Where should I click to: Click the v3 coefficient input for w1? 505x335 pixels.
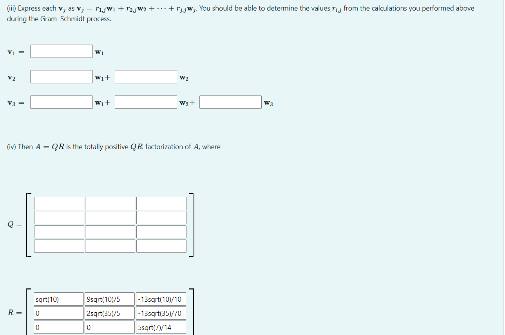coord(62,102)
